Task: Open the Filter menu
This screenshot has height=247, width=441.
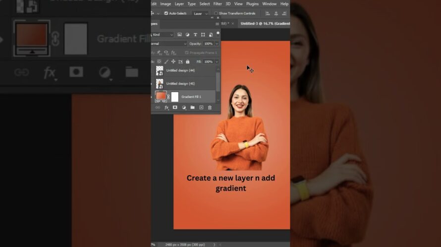Action: tap(218, 4)
